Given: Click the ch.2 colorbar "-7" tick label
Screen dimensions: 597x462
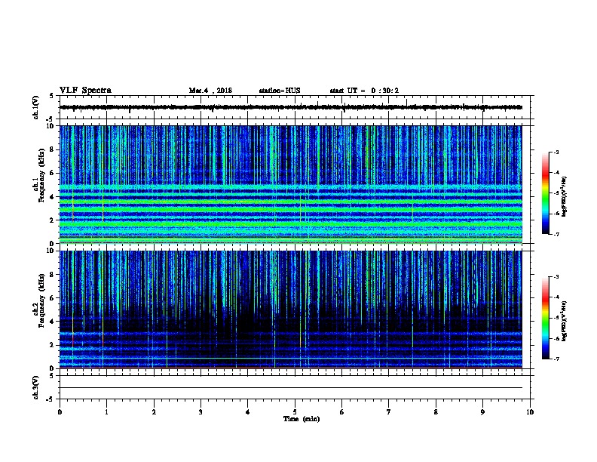Looking at the screenshot, I should coord(556,359).
